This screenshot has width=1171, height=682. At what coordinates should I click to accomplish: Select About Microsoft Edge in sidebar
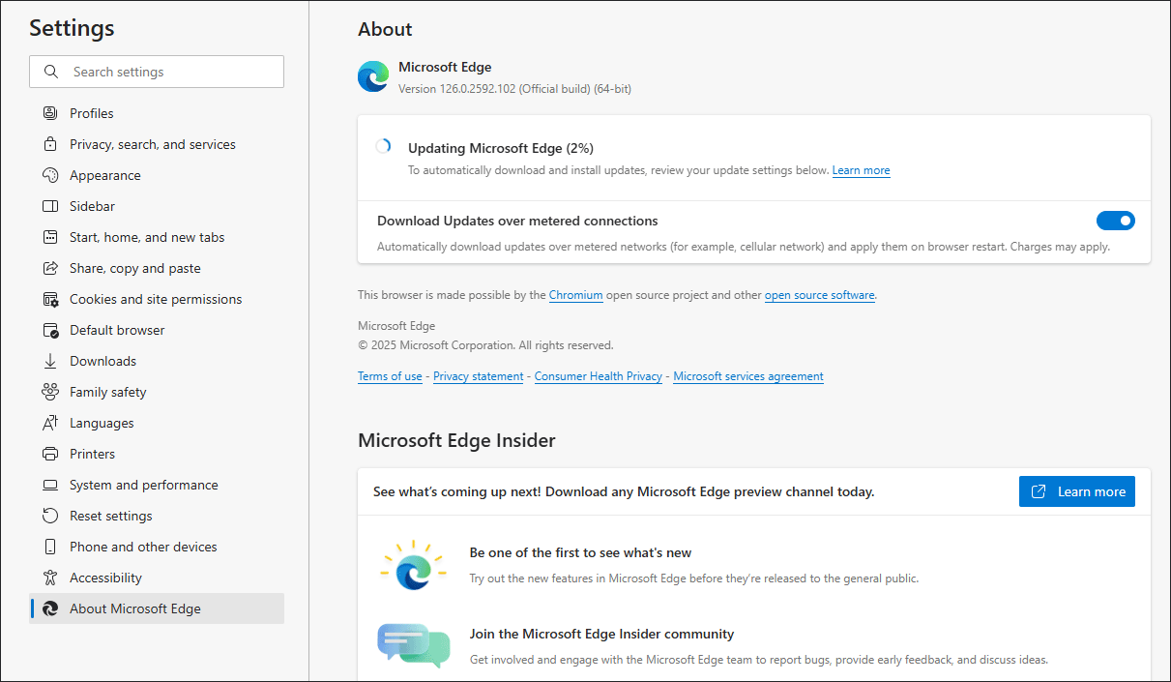click(157, 608)
